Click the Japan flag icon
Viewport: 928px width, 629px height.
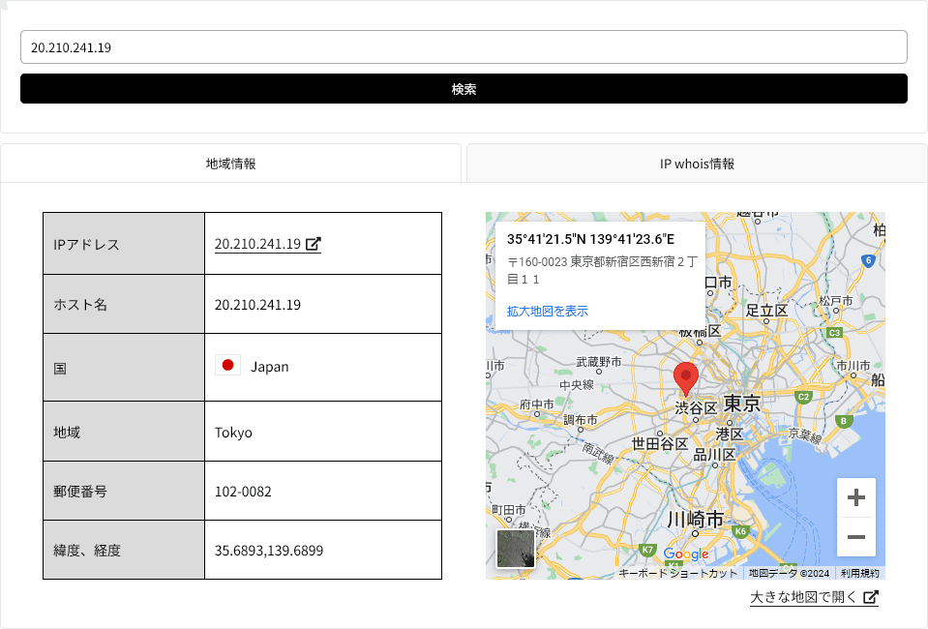click(x=227, y=366)
